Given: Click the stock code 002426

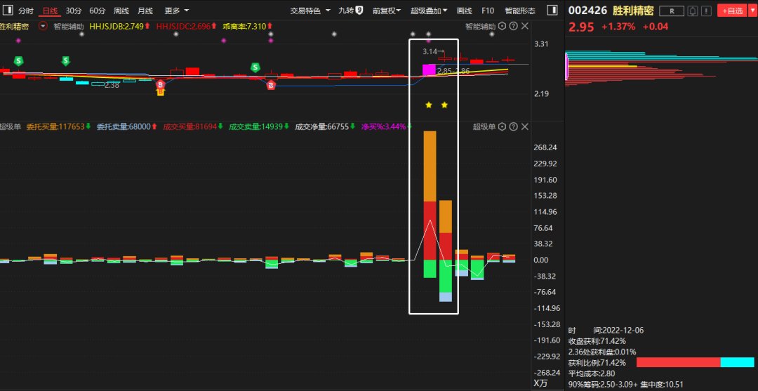Looking at the screenshot, I should click(x=587, y=11).
